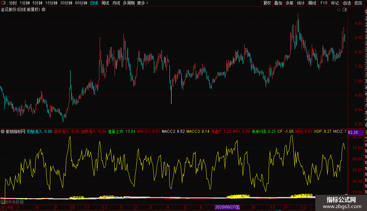Click the 2024年 label on the timeline
The height and width of the screenshot is (211, 367).
(x=7, y=207)
